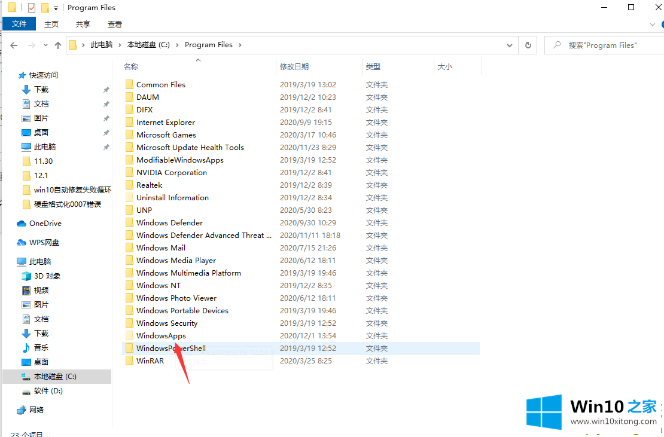Select the UNP folder

(x=144, y=210)
